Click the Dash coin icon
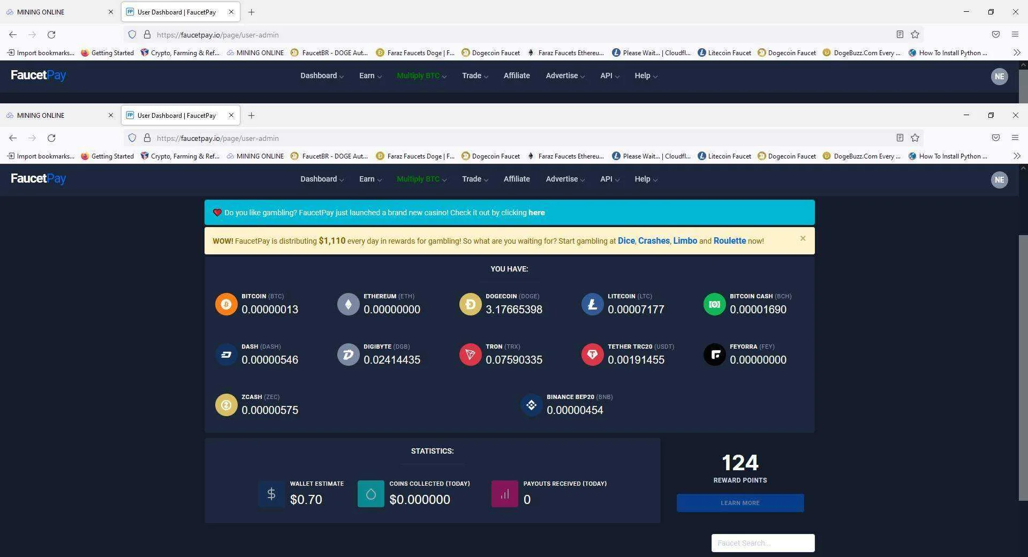This screenshot has width=1028, height=557. tap(226, 355)
